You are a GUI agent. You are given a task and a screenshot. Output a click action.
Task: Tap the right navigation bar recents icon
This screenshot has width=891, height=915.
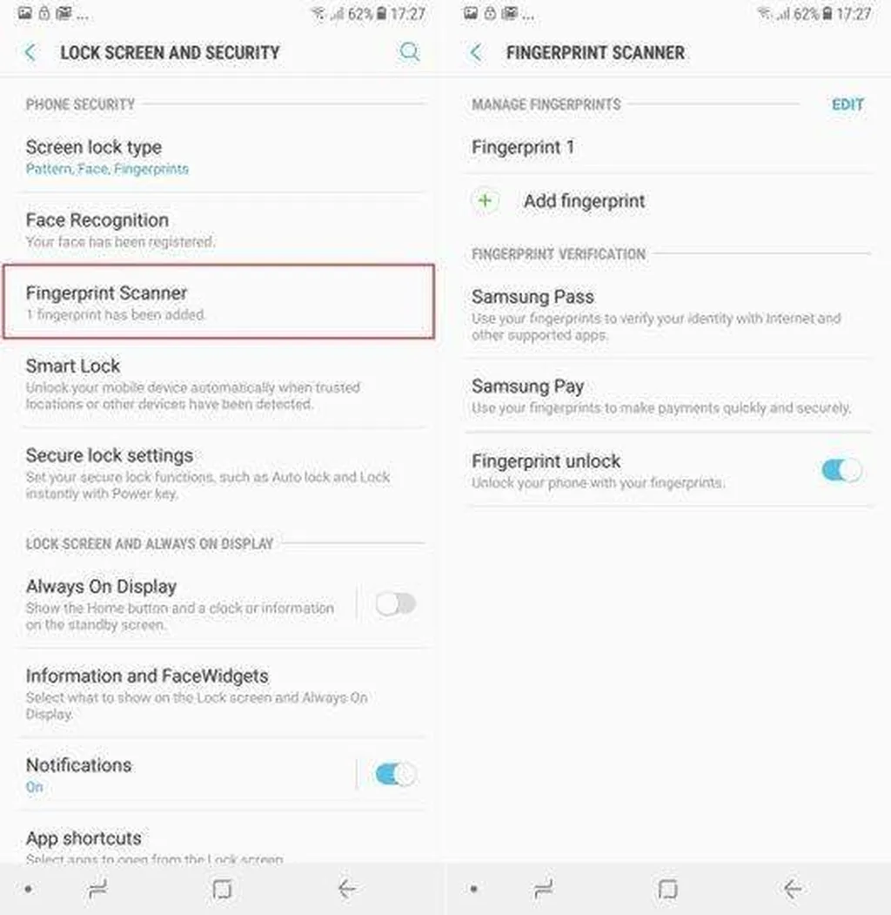coord(544,890)
